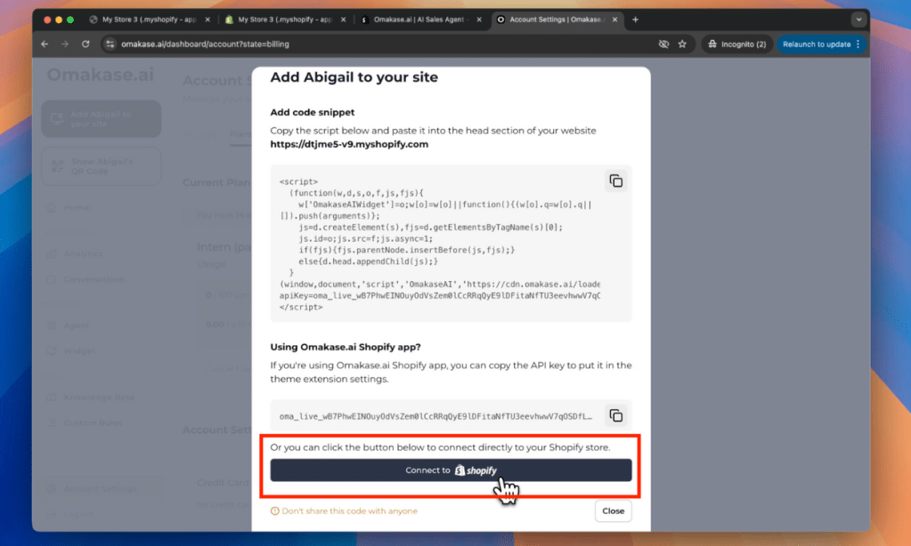
Task: Reload the current page
Action: (85, 44)
